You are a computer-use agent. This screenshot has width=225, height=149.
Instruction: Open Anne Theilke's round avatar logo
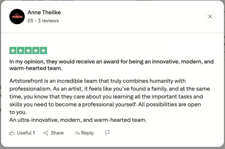17,17
